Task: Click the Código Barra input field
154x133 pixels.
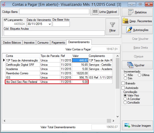Action: pyautogui.click(x=54, y=12)
